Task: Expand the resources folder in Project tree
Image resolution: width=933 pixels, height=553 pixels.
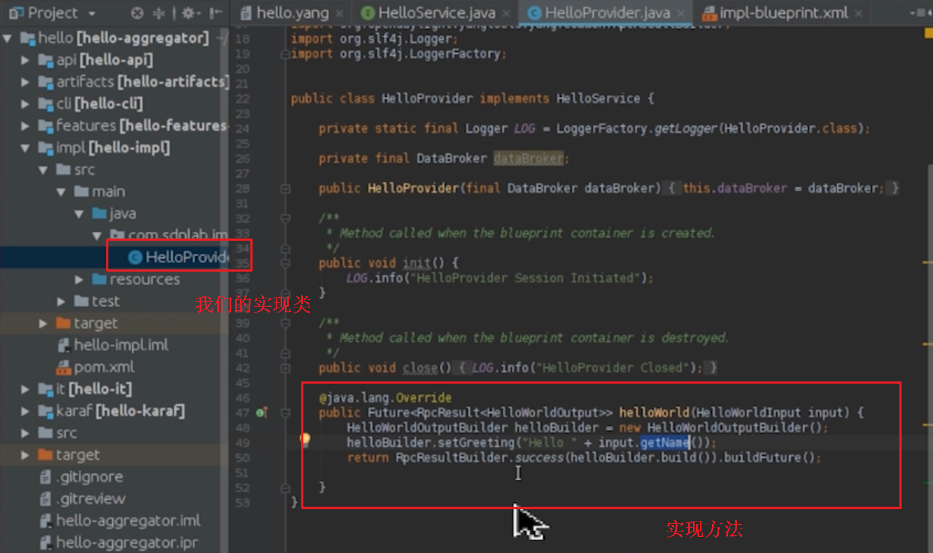Action: coord(78,279)
